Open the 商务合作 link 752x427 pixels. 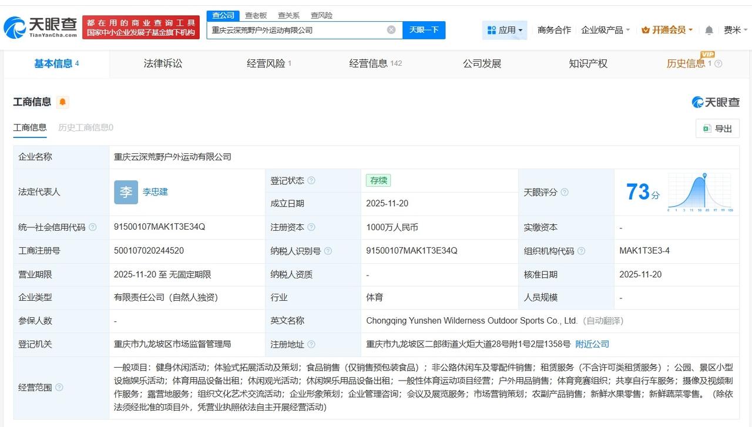554,30
